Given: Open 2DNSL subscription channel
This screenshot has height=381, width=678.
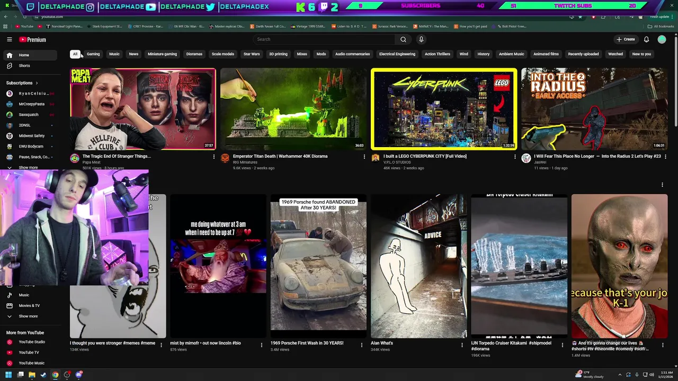Looking at the screenshot, I should click(x=29, y=125).
